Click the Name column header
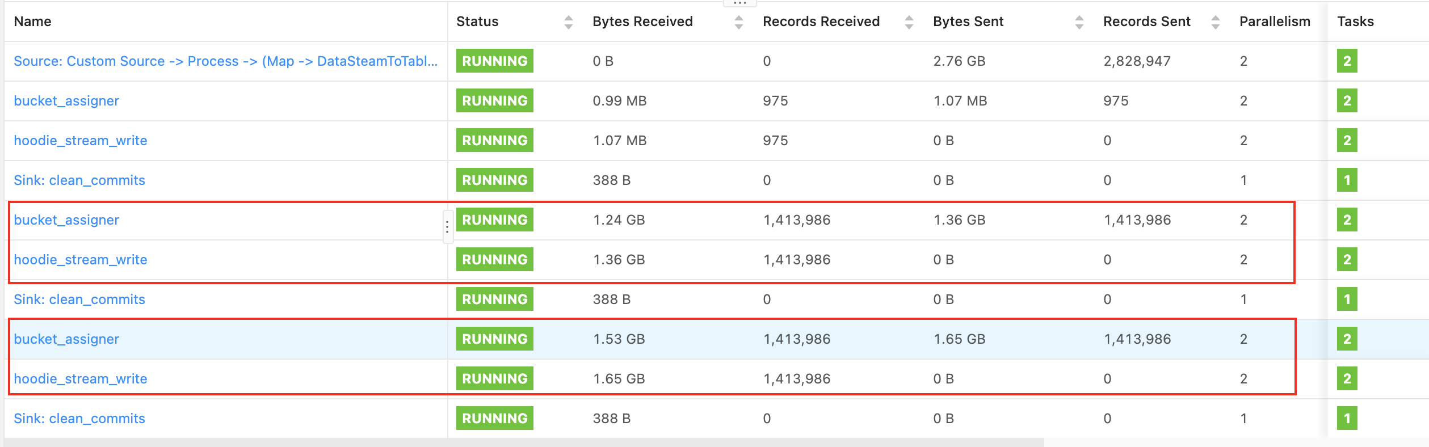The image size is (1429, 447). (32, 22)
